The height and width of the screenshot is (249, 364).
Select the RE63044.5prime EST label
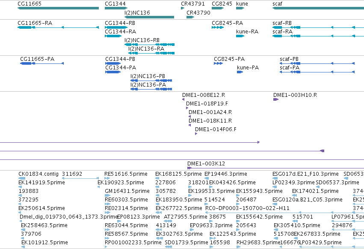click(x=126, y=225)
